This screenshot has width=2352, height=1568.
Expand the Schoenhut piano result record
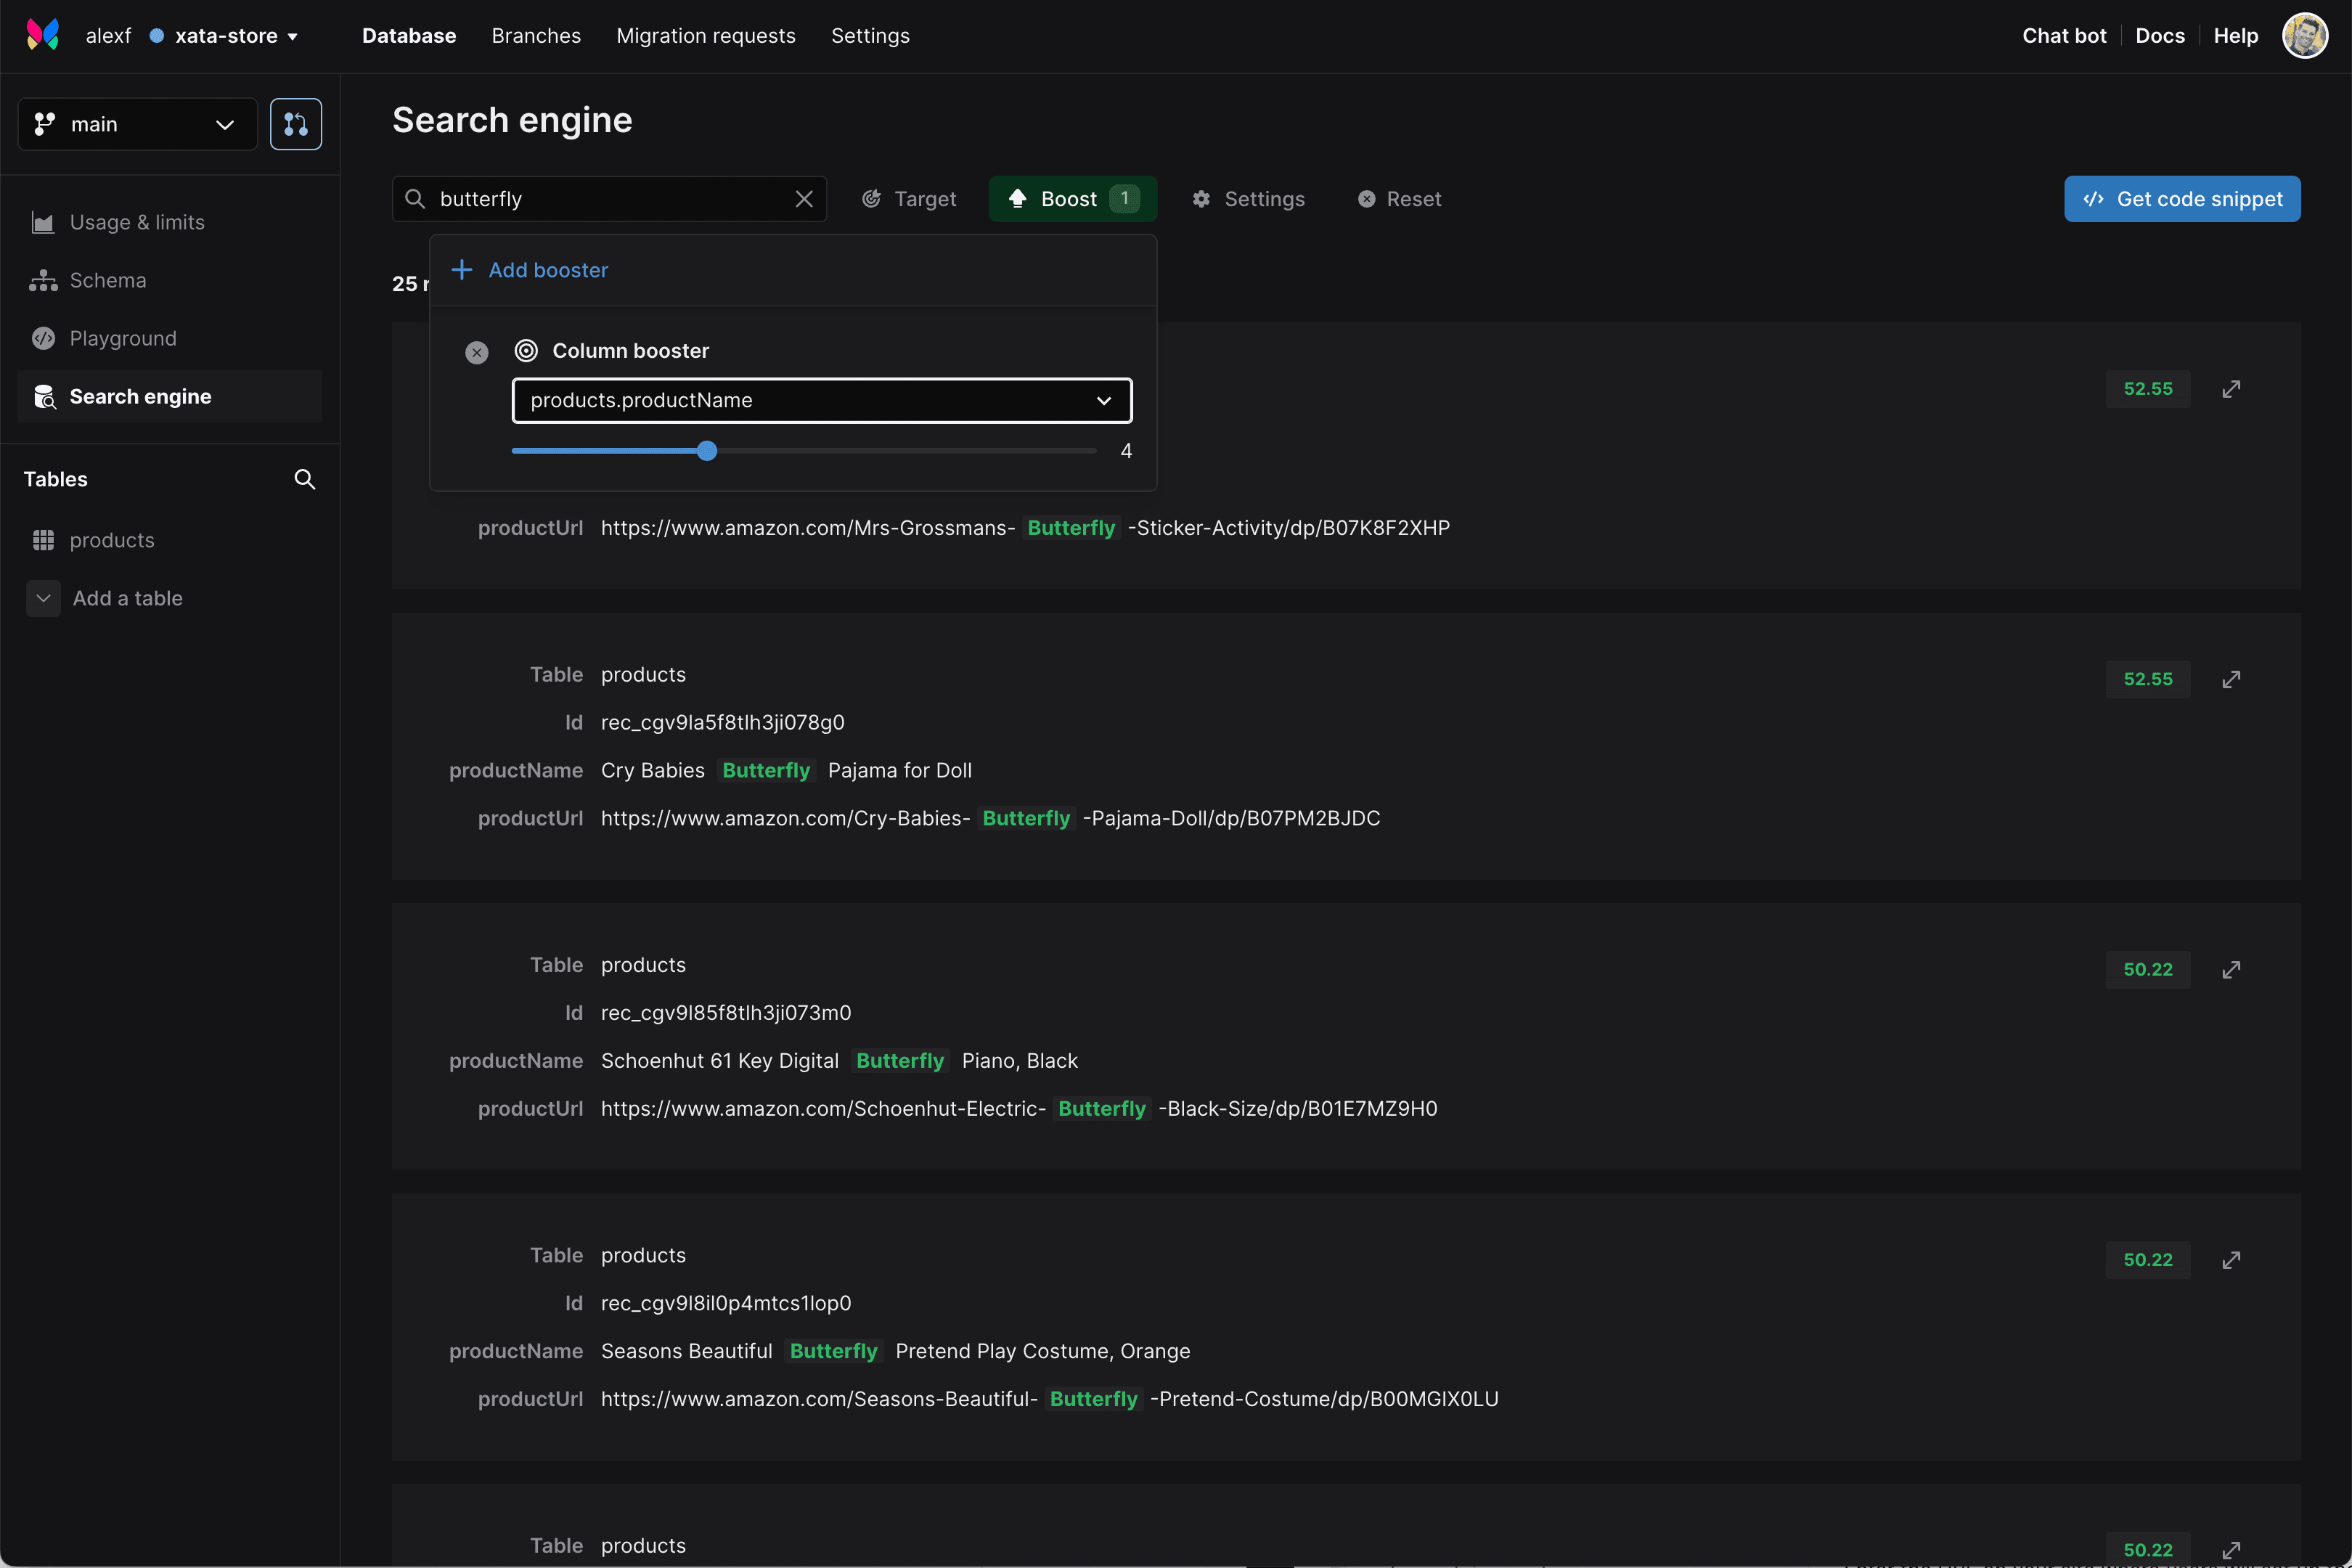point(2231,970)
